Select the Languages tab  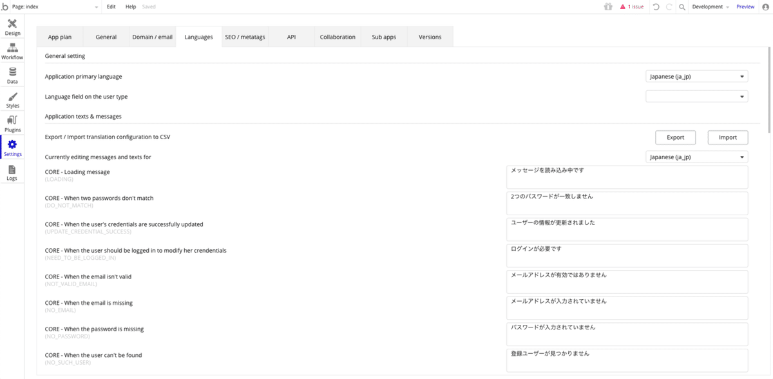tap(198, 37)
